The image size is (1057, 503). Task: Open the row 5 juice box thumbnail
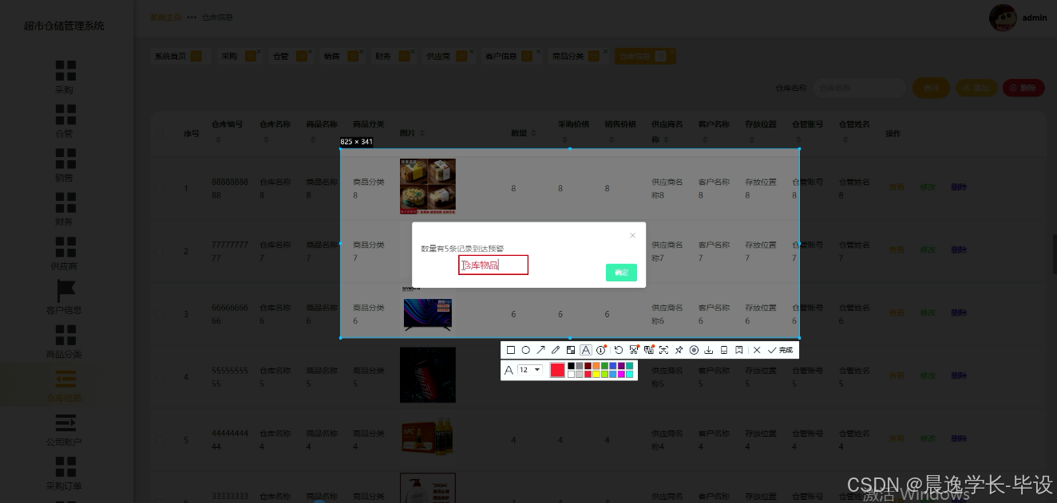(428, 439)
